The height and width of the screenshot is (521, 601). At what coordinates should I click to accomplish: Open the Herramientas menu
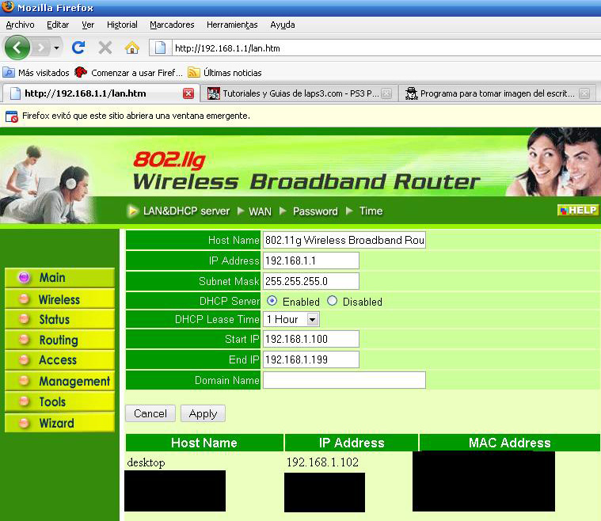point(231,25)
